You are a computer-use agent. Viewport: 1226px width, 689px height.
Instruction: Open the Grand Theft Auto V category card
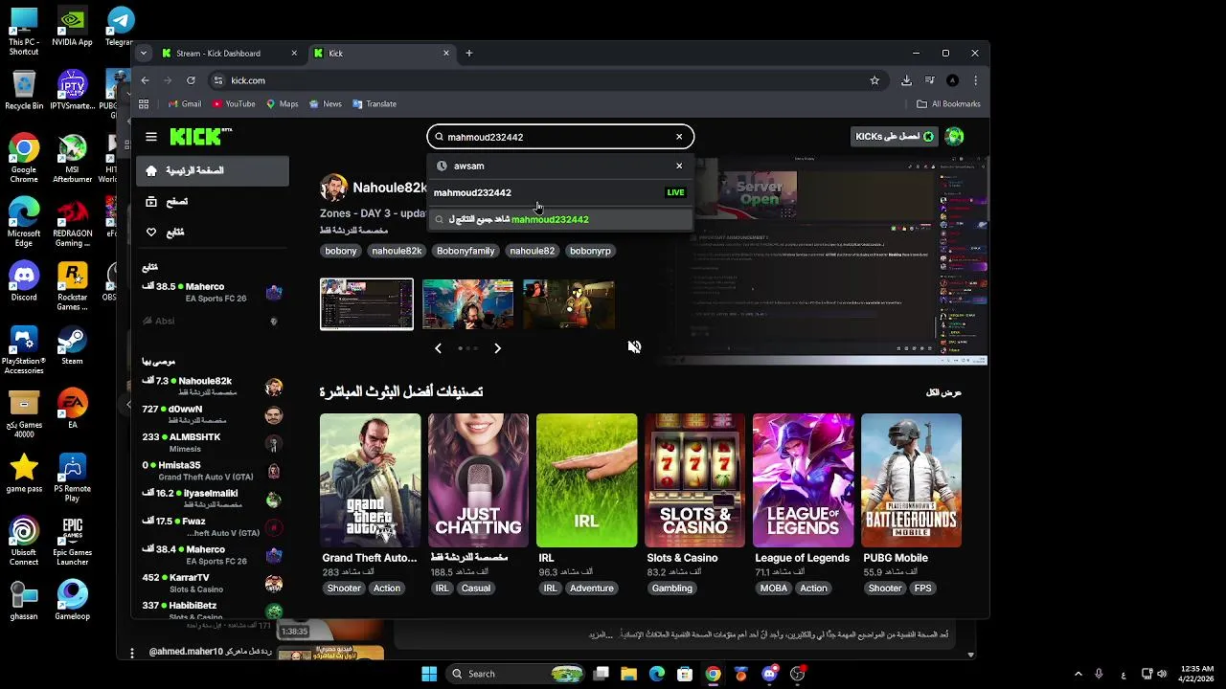click(x=370, y=480)
